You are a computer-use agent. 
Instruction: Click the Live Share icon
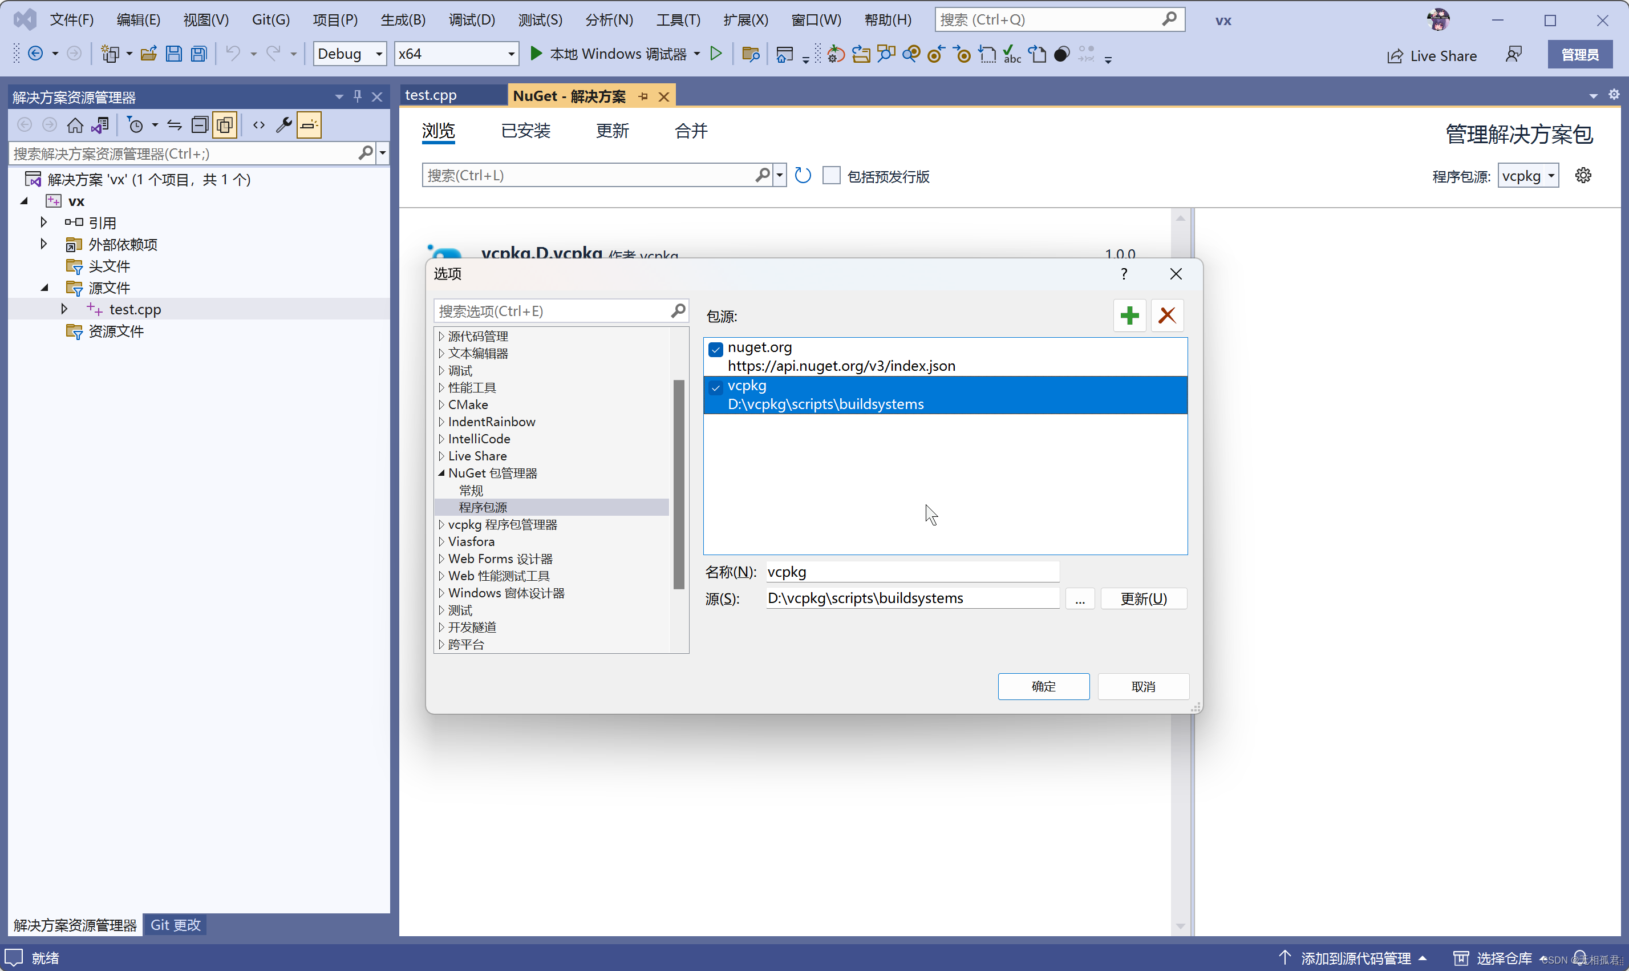pos(1395,56)
